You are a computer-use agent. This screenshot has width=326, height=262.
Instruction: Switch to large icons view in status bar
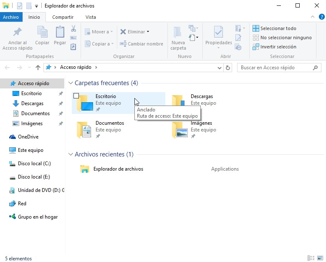[320, 258]
